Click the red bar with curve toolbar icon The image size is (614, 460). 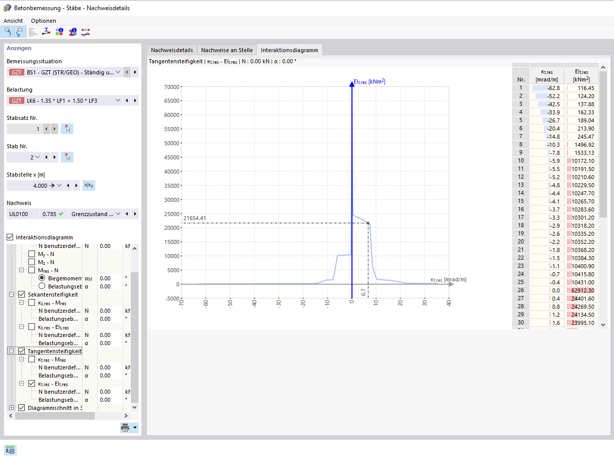click(86, 32)
